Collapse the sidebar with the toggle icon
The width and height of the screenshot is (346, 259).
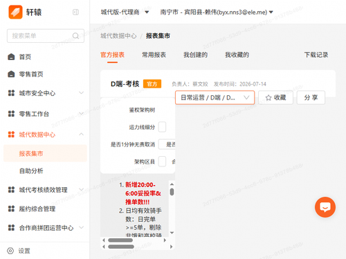[75, 12]
